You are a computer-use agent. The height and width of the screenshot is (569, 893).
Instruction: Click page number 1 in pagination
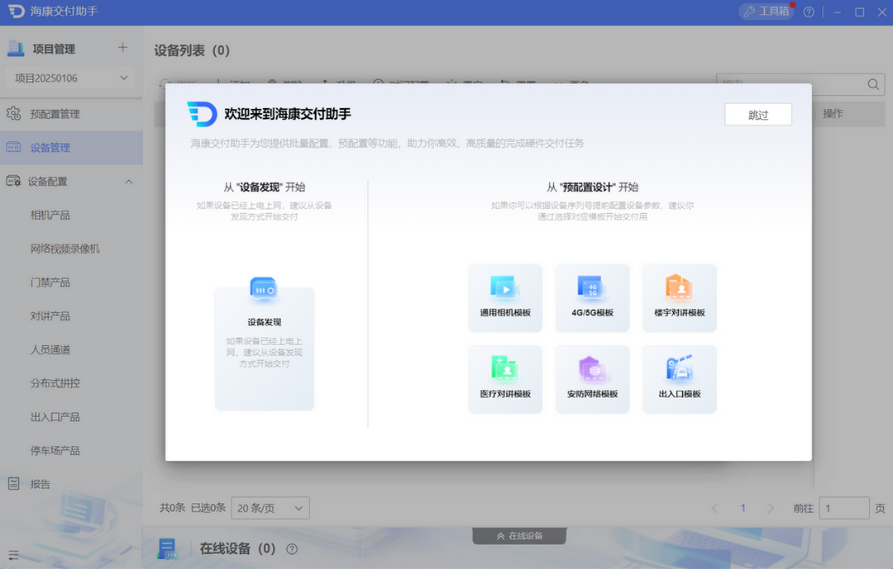[x=743, y=508]
